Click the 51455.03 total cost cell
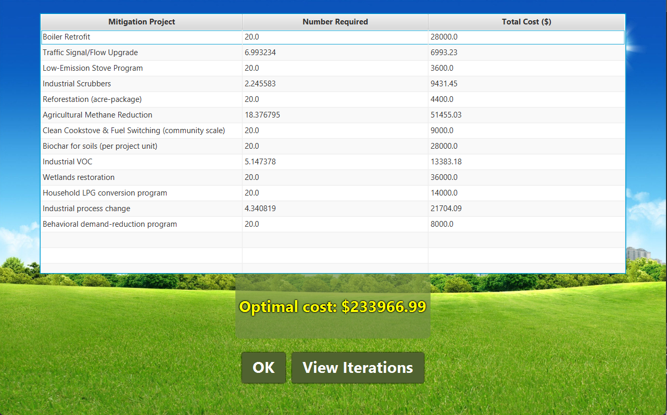This screenshot has height=415, width=667. (x=446, y=115)
